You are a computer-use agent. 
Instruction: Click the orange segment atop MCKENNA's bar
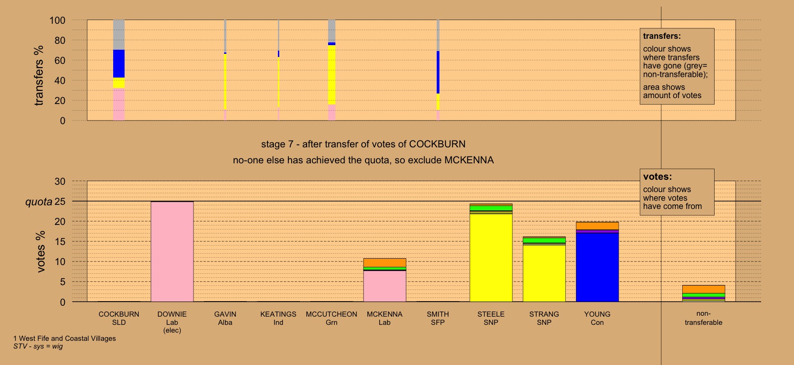pyautogui.click(x=385, y=263)
